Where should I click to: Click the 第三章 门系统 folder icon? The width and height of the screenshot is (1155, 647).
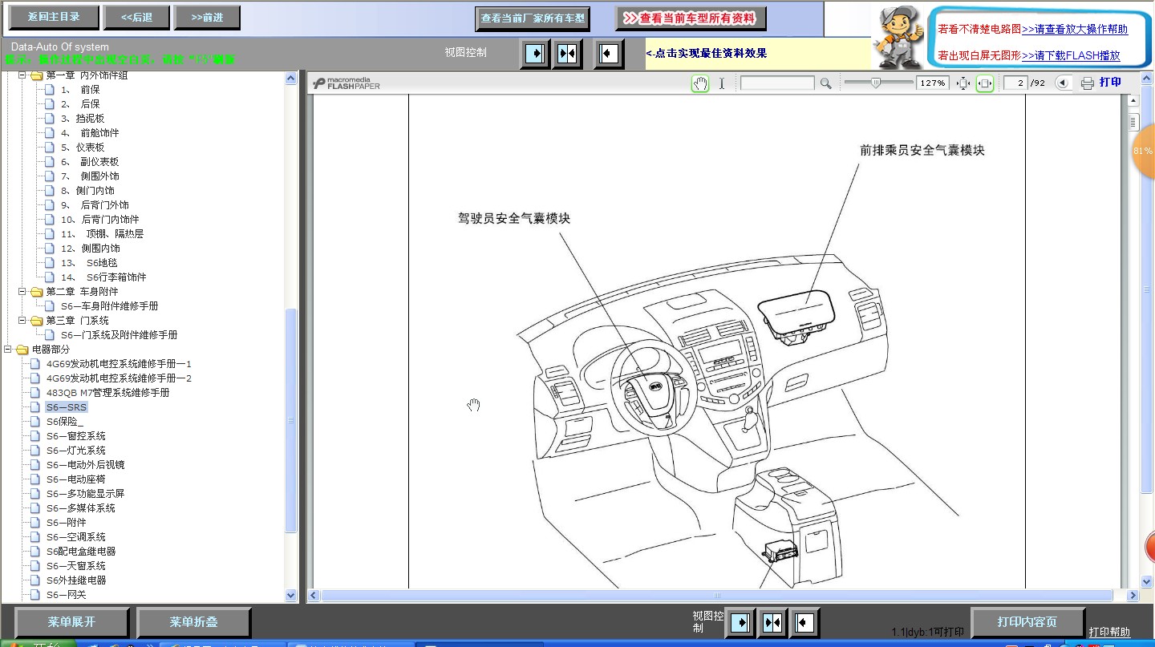tap(36, 321)
